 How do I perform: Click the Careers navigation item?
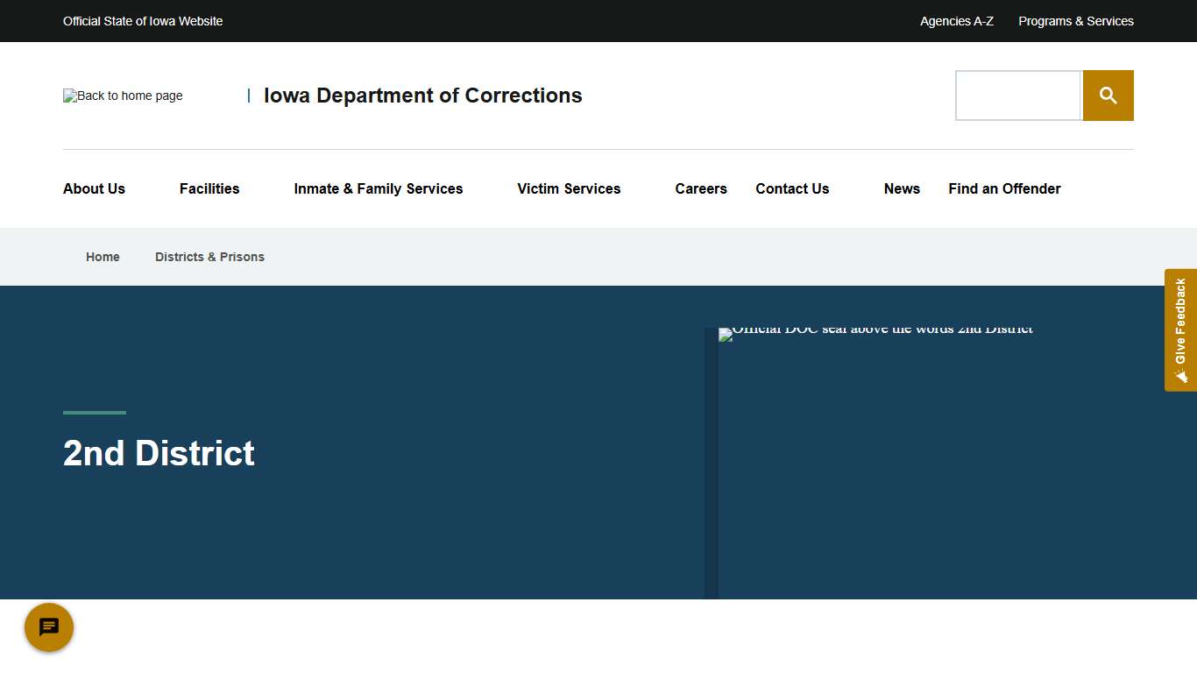(x=701, y=188)
